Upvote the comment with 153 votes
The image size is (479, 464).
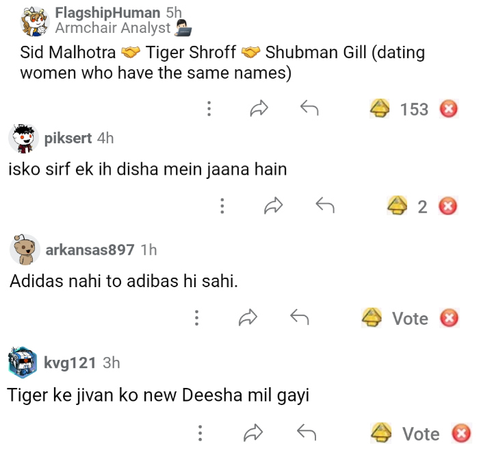380,109
